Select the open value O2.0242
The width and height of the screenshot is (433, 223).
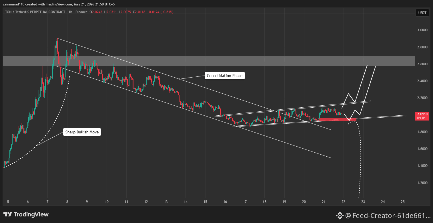click(x=96, y=12)
